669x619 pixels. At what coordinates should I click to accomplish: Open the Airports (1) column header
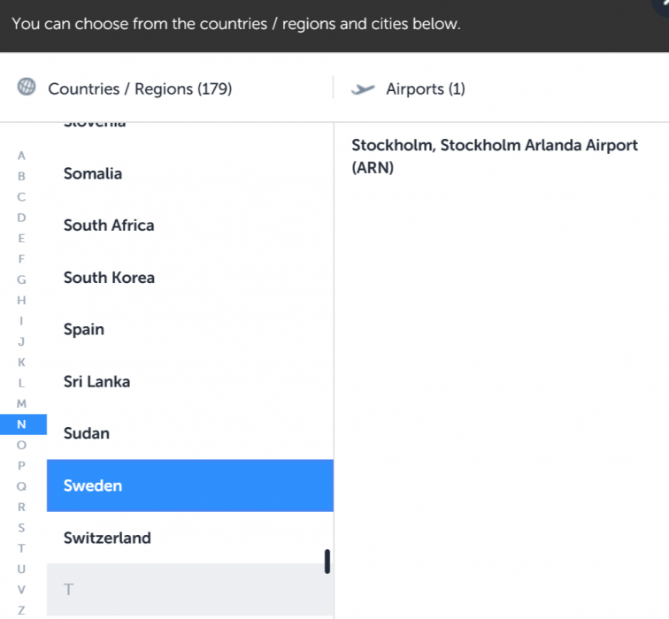pyautogui.click(x=426, y=88)
